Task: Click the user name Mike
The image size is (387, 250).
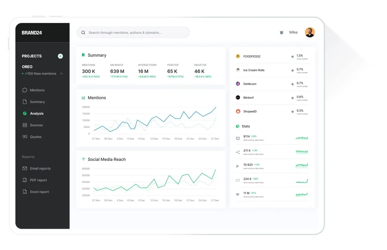Action: [293, 32]
